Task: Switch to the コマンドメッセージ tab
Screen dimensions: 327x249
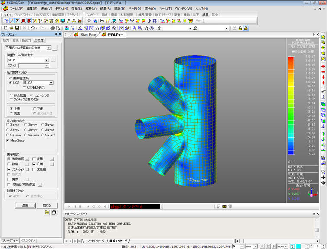Action: tap(95, 241)
